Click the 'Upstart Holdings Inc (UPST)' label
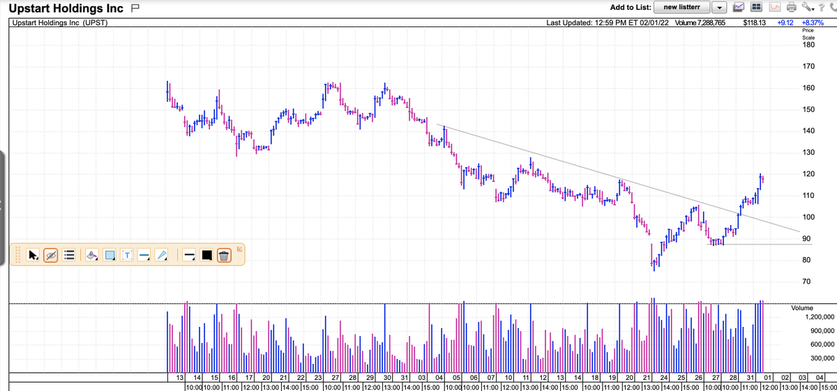 click(59, 23)
